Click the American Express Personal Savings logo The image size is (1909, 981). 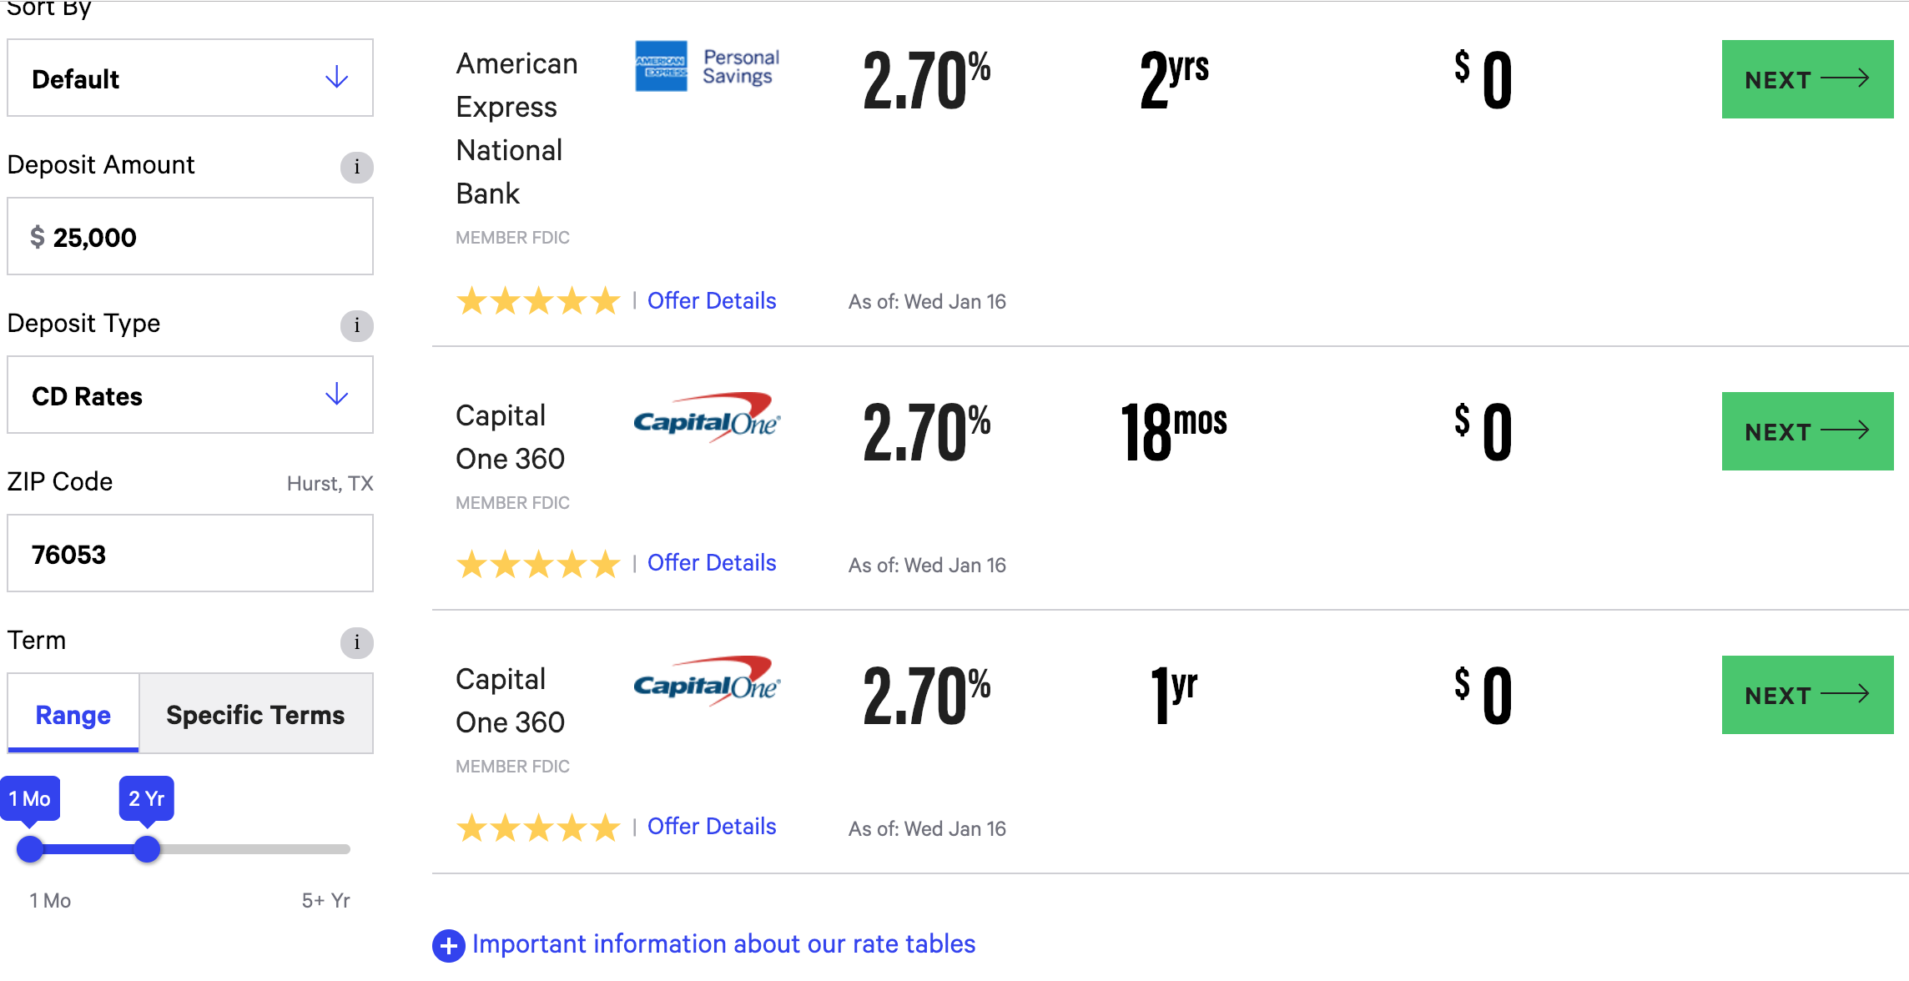tap(707, 67)
